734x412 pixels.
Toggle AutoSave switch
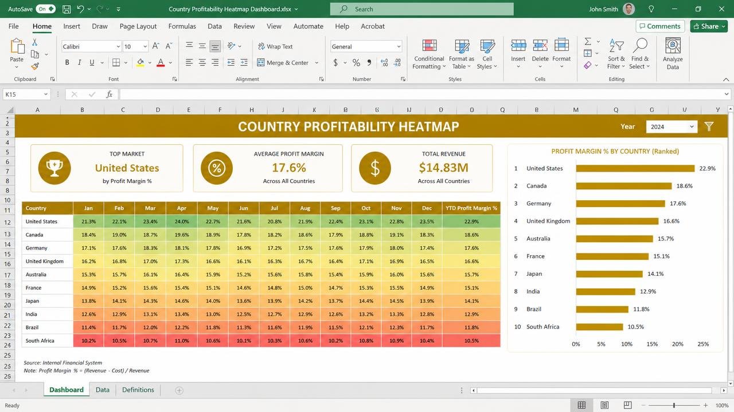45,9
